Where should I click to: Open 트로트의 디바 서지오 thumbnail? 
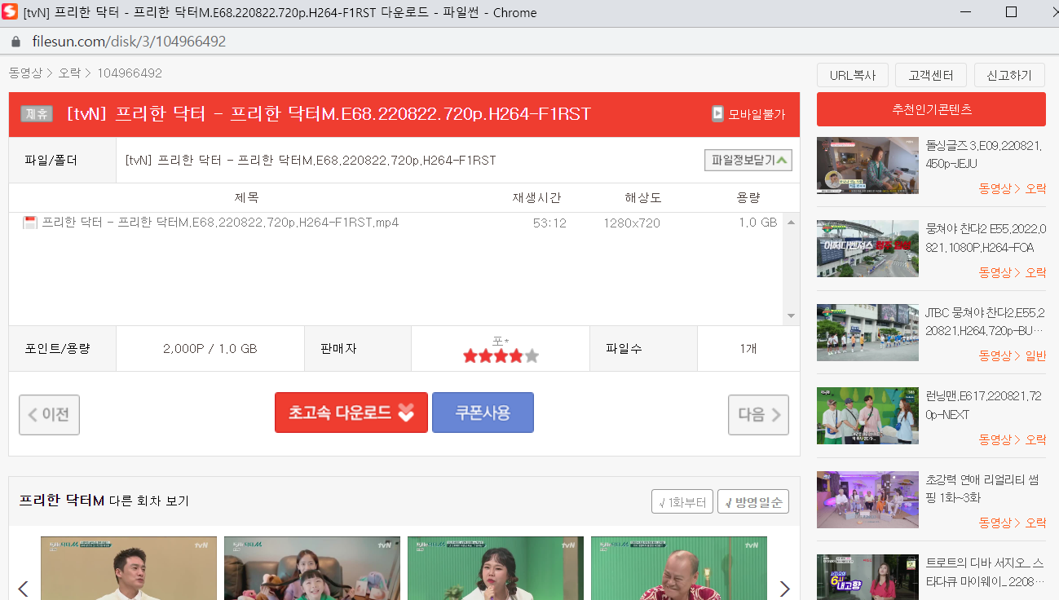pos(867,577)
